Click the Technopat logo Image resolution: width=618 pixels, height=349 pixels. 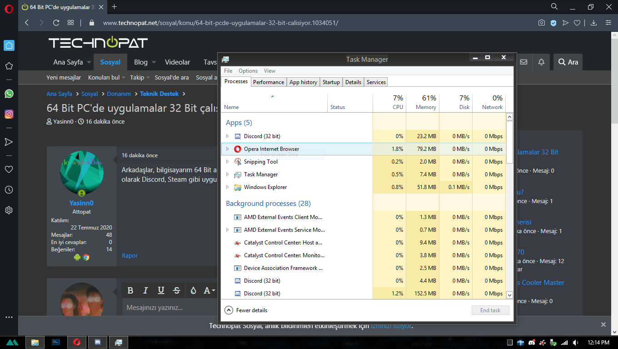tap(98, 43)
